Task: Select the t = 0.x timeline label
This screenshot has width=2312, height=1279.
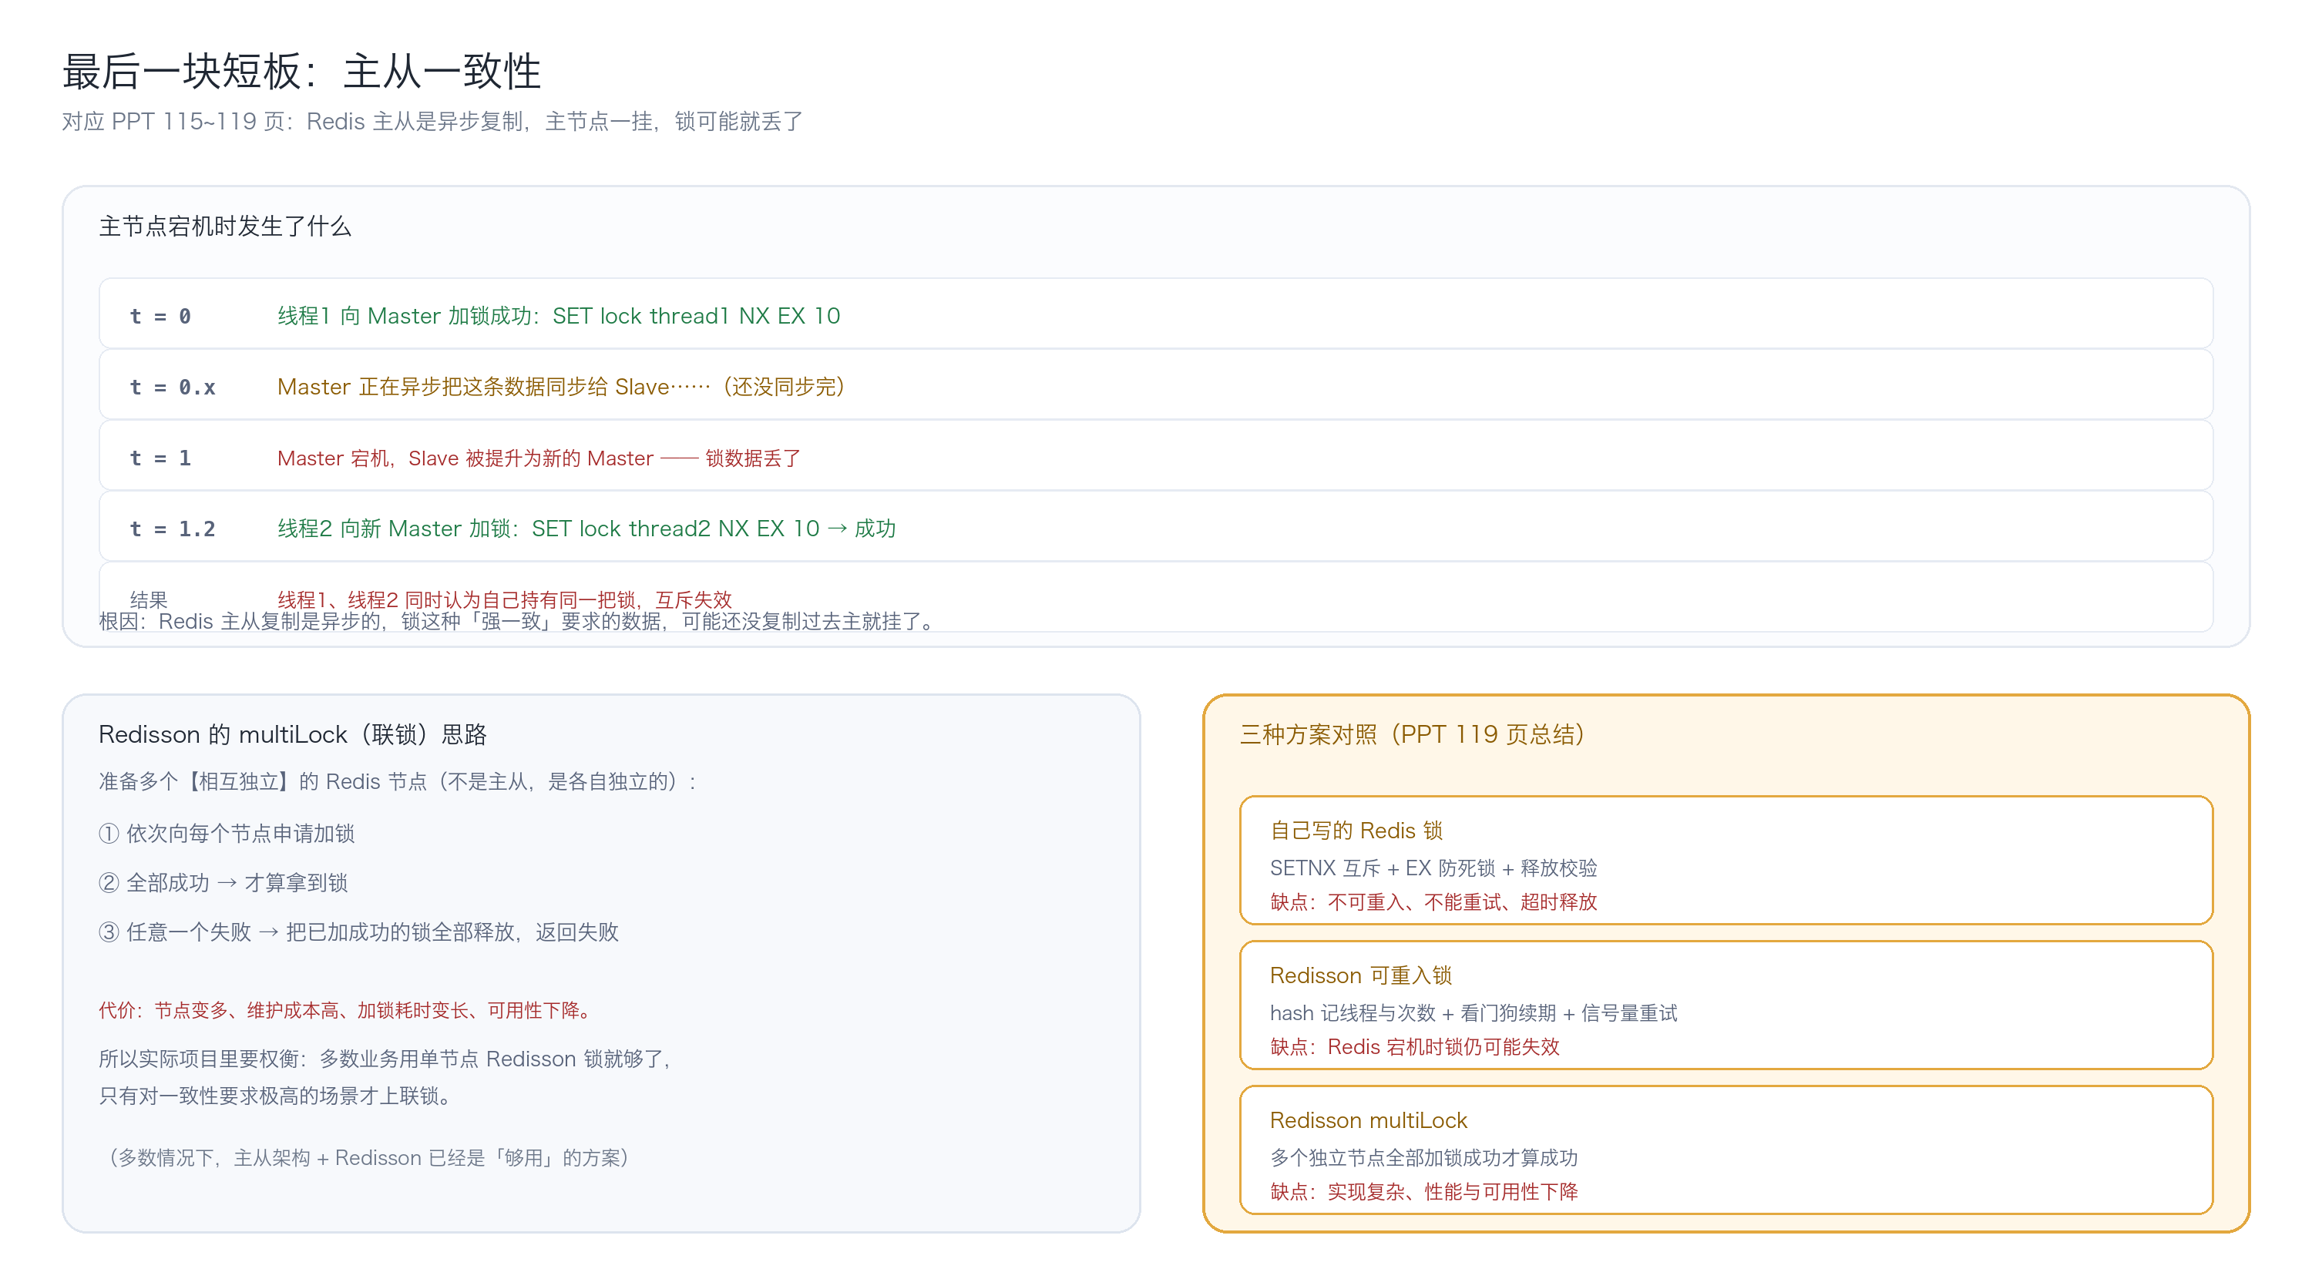Action: click(x=173, y=387)
